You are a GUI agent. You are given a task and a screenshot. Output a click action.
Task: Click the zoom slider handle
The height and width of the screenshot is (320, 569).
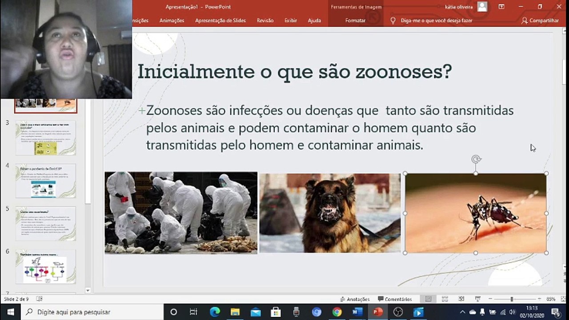pyautogui.click(x=512, y=299)
